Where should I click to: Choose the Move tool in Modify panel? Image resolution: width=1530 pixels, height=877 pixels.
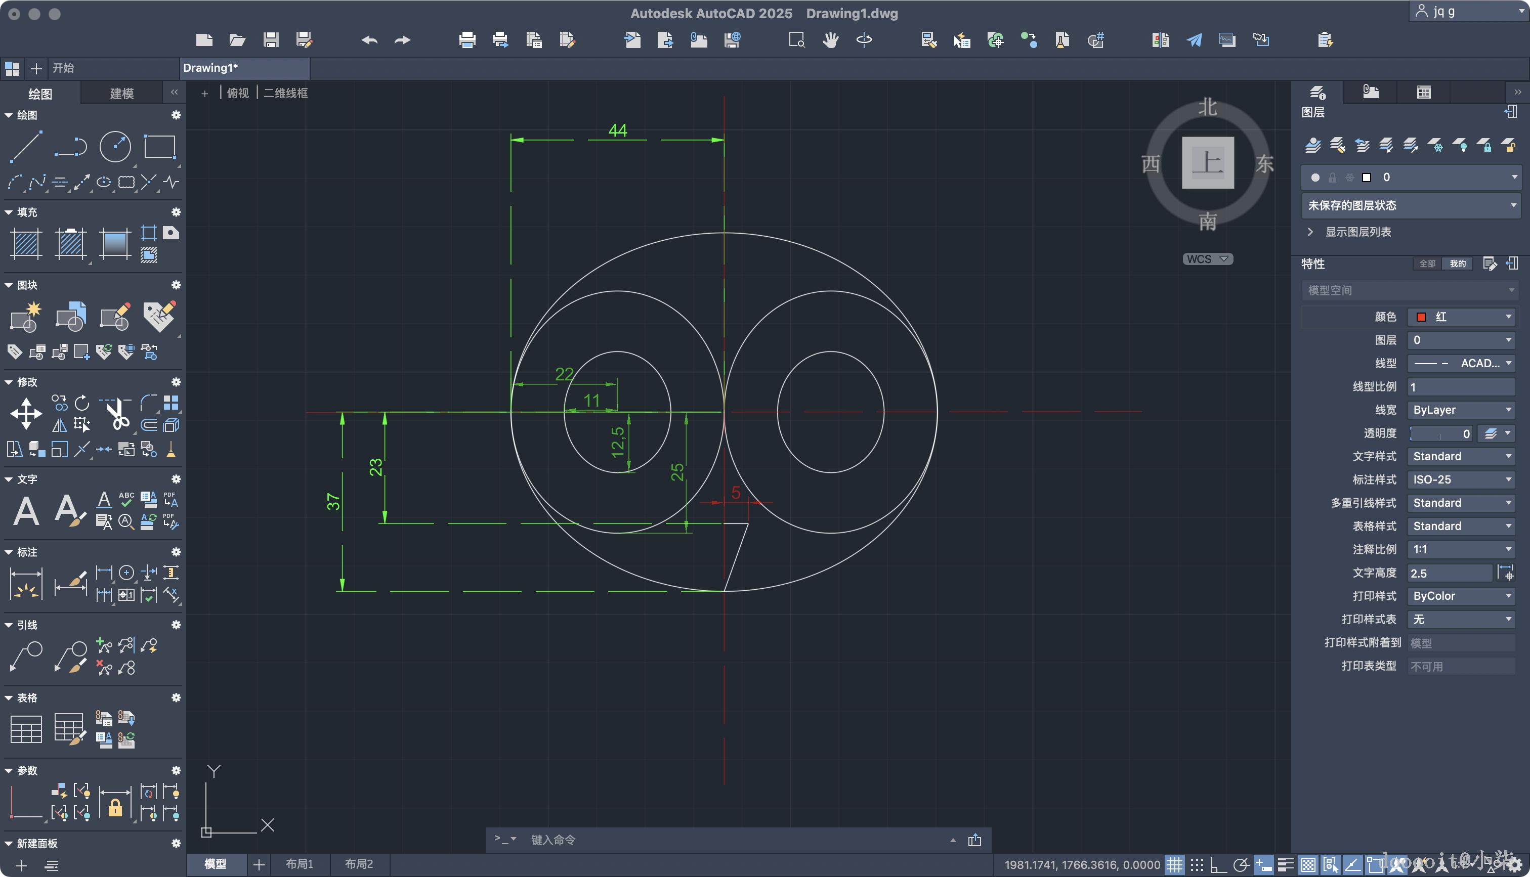point(26,414)
